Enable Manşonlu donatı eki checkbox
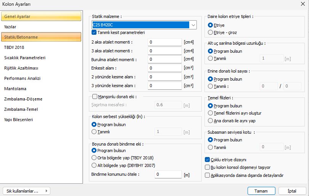Viewport: 309px width, 196px height. point(95,97)
